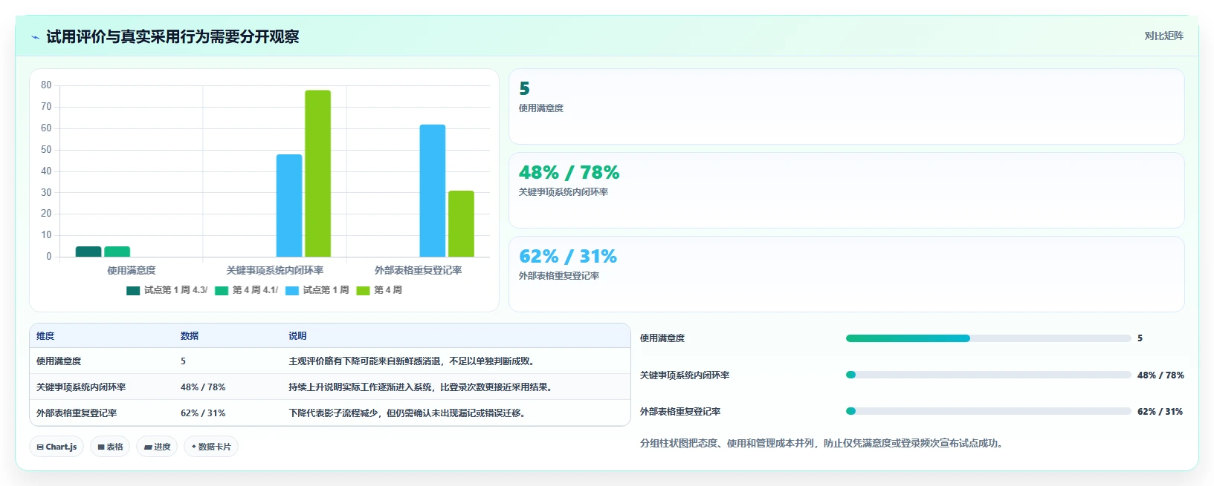Toggle legend item 第 4 周 4.1/
The height and width of the screenshot is (486, 1214).
coord(247,290)
